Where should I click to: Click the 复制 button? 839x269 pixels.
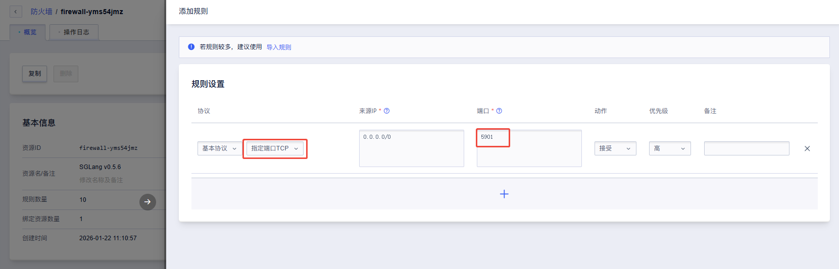click(35, 74)
